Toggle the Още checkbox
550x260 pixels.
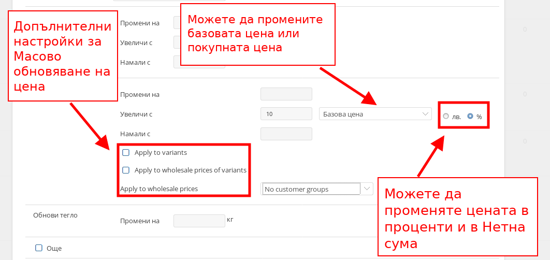[x=39, y=248]
